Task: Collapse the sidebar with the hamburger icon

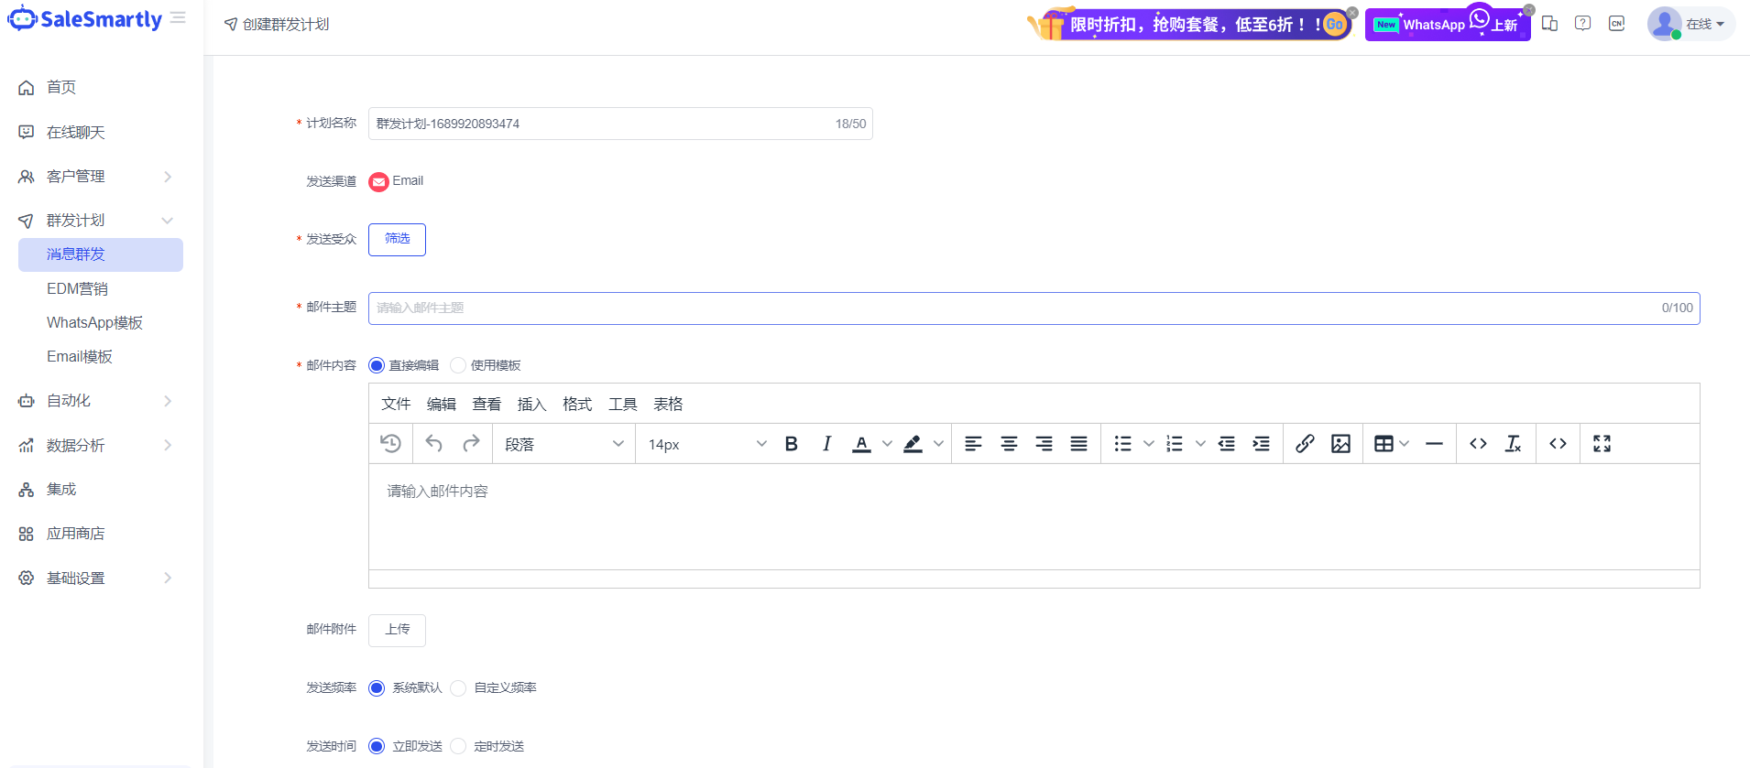Action: [178, 18]
